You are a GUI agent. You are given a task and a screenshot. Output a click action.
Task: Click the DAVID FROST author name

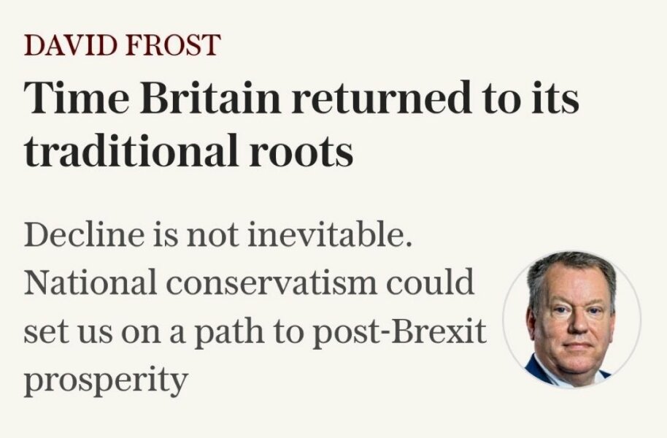coord(122,46)
